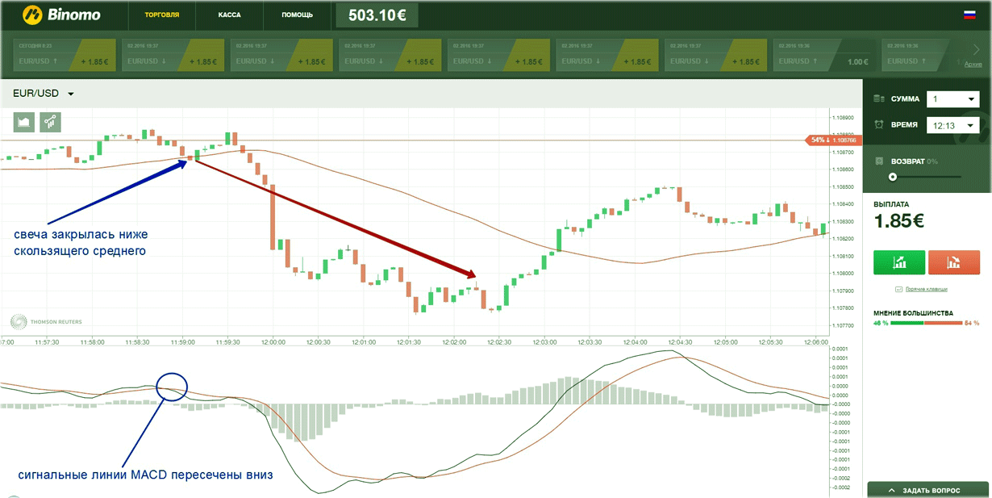Open the Архив link in trade history
Screen dimensions: 992x498
tap(973, 64)
